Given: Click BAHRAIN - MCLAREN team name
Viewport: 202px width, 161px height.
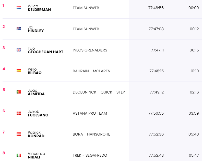Looking at the screenshot, I should pos(91,71).
